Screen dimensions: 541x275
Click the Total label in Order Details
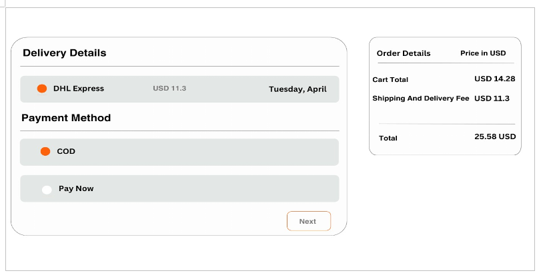[x=388, y=138]
